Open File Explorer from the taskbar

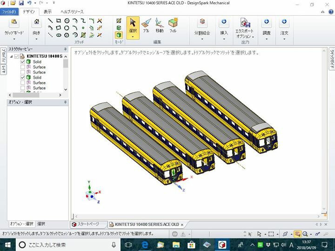176,245
